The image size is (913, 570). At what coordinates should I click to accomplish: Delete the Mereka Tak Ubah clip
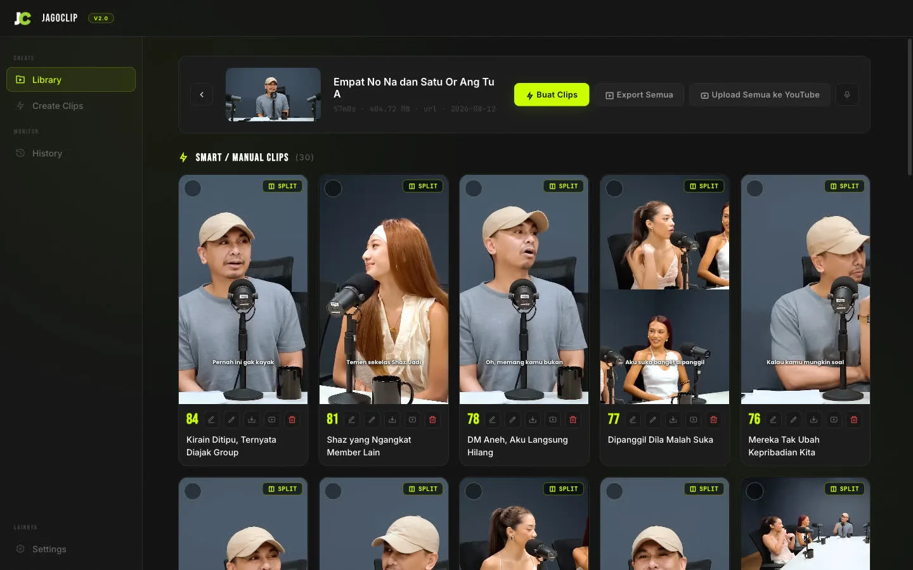(854, 419)
